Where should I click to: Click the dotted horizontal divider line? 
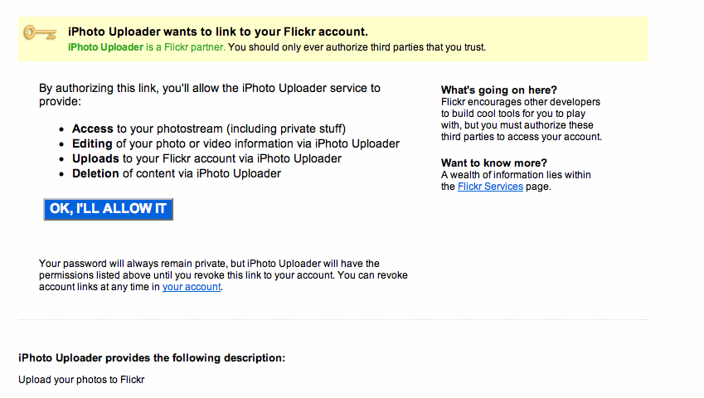point(333,320)
